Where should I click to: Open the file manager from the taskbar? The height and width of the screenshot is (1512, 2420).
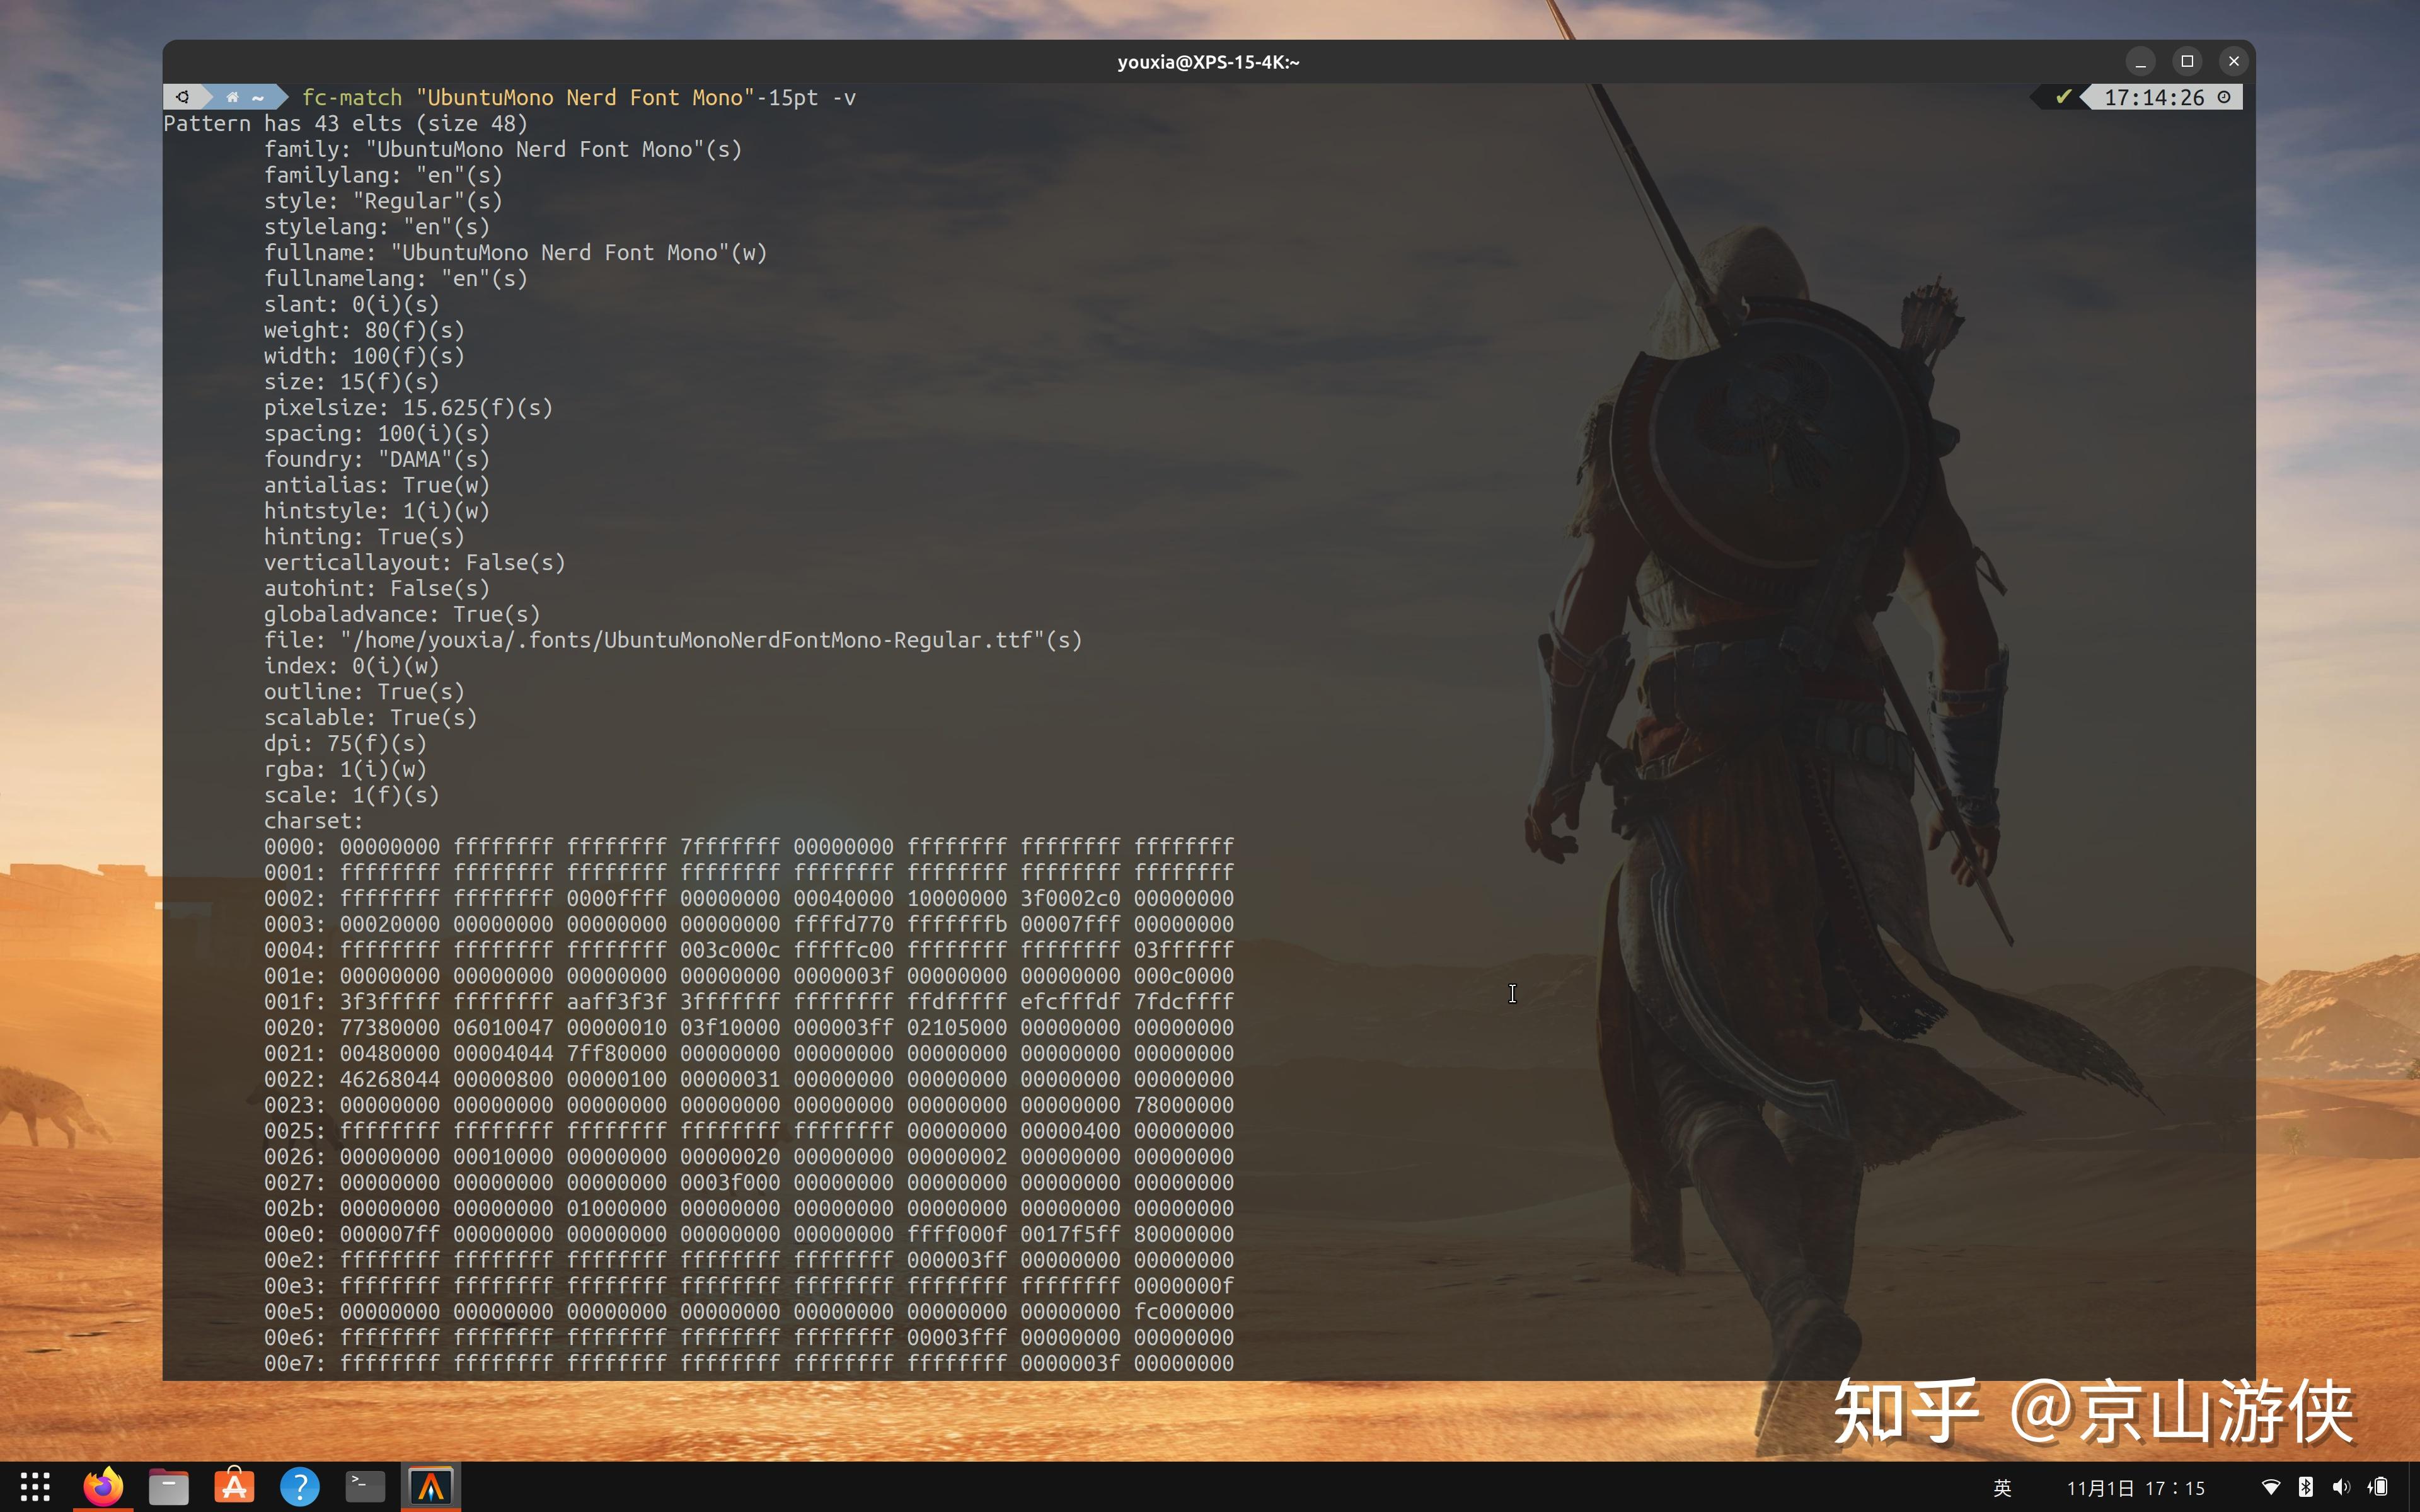pyautogui.click(x=168, y=1487)
